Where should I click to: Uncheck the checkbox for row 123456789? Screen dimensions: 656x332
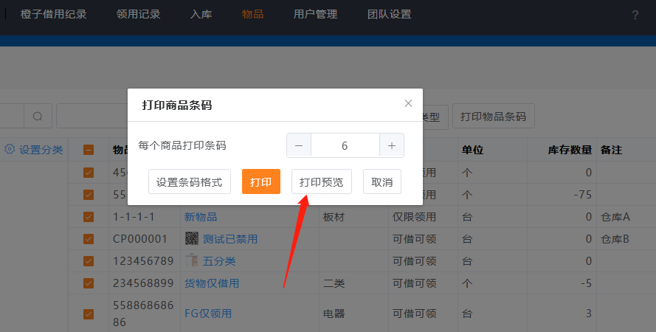tap(89, 260)
